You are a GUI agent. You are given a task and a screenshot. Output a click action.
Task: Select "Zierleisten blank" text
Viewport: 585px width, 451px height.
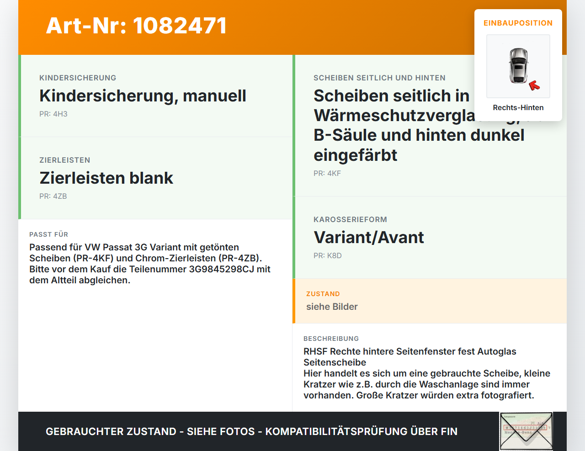(x=106, y=178)
